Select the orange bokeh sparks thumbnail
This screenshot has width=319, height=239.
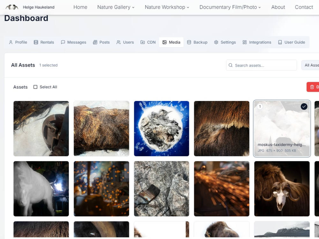tap(101, 189)
